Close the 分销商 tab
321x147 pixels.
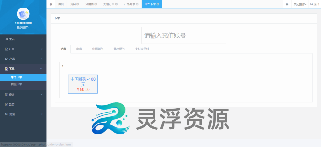point(96,4)
